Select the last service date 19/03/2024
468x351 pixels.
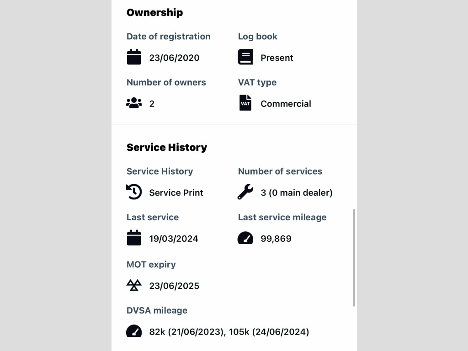(174, 239)
